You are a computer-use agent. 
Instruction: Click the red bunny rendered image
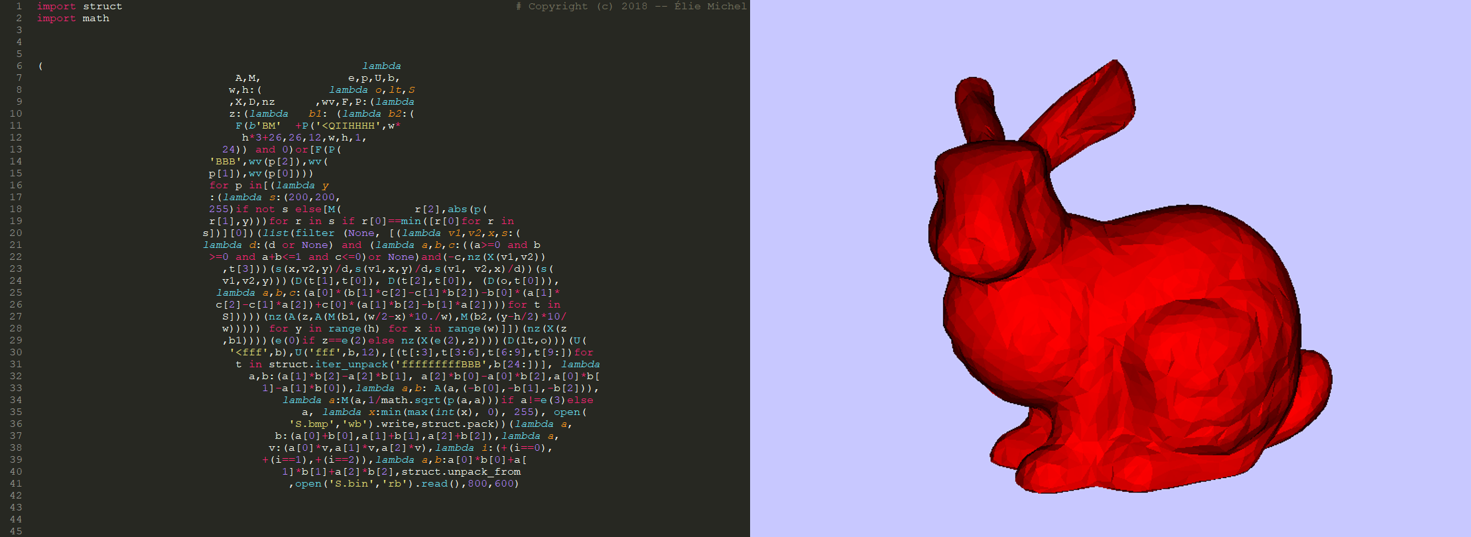coord(1131,277)
